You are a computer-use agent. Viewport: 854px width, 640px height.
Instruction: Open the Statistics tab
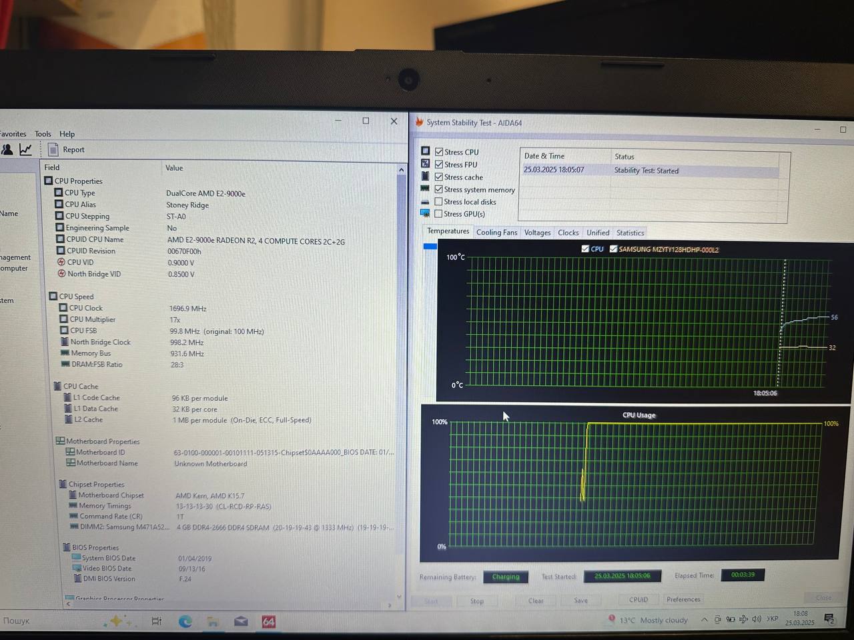click(630, 233)
